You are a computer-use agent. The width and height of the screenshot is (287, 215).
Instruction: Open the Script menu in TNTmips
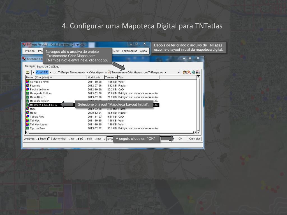(x=116, y=51)
